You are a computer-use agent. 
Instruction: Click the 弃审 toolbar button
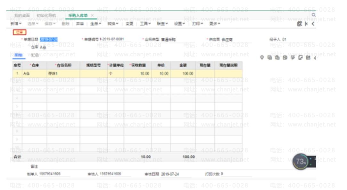tap(80, 24)
